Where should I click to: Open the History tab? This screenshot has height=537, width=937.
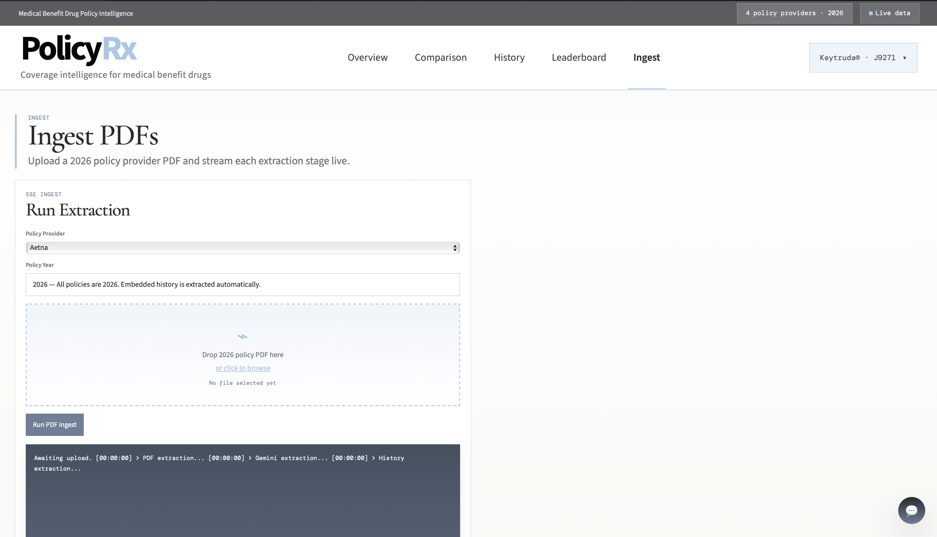(x=509, y=58)
